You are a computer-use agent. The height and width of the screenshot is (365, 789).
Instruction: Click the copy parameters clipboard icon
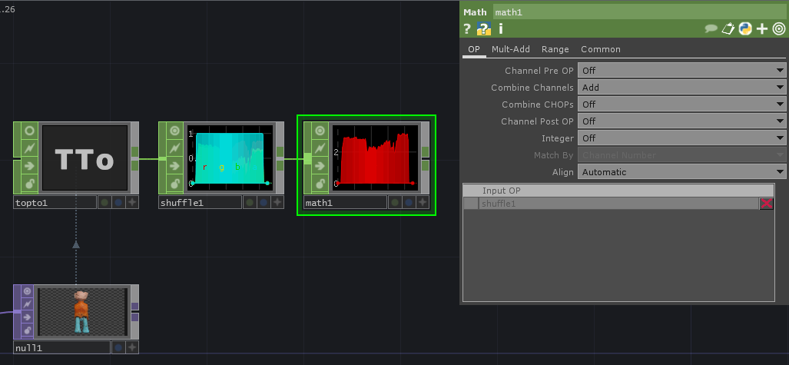click(x=728, y=29)
